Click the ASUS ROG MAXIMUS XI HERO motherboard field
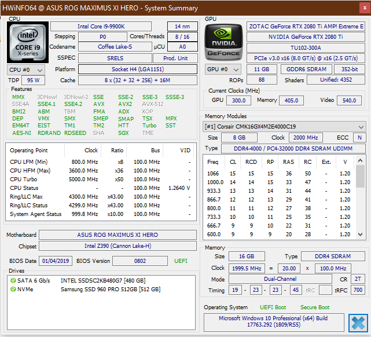 click(117, 235)
